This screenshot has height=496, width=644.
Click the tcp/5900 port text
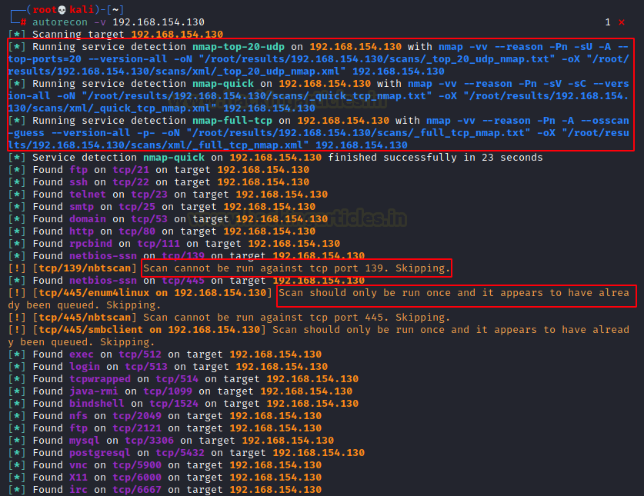137,465
